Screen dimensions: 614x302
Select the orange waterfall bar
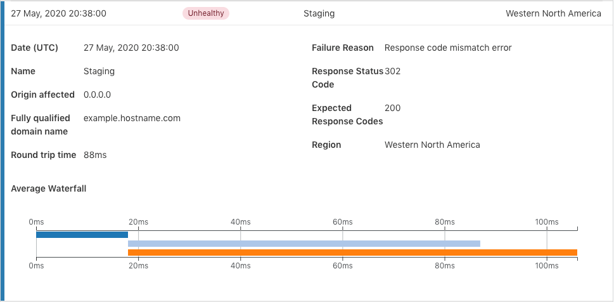pos(352,253)
